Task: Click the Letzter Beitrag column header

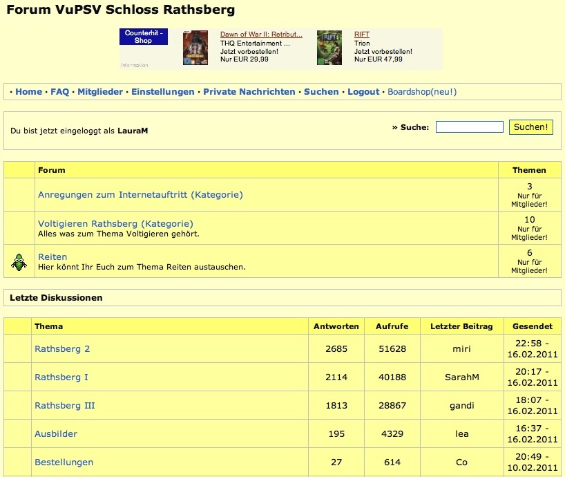Action: tap(461, 326)
